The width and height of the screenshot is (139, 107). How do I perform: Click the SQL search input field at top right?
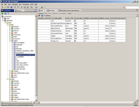point(132,7)
